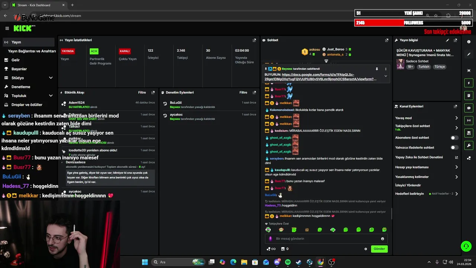Select Yayın in the left sidebar

tap(28, 42)
